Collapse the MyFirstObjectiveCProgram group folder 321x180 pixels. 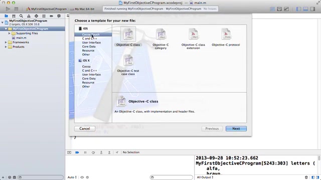(x=6, y=29)
